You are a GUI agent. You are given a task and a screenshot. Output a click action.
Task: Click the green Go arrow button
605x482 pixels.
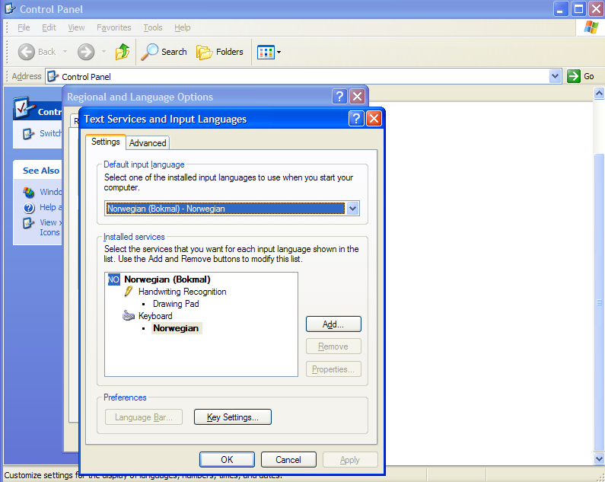pyautogui.click(x=574, y=76)
